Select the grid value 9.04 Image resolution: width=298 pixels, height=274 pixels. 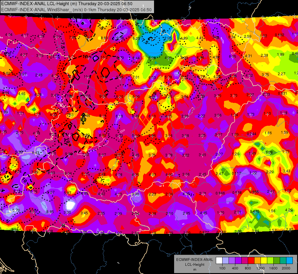click(68, 173)
